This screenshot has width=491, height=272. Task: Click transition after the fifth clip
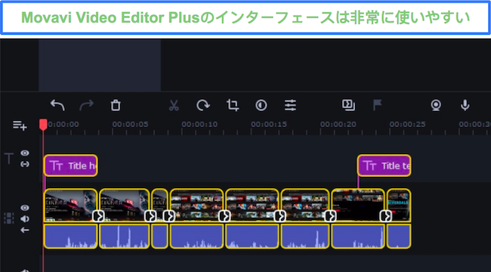tap(279, 216)
